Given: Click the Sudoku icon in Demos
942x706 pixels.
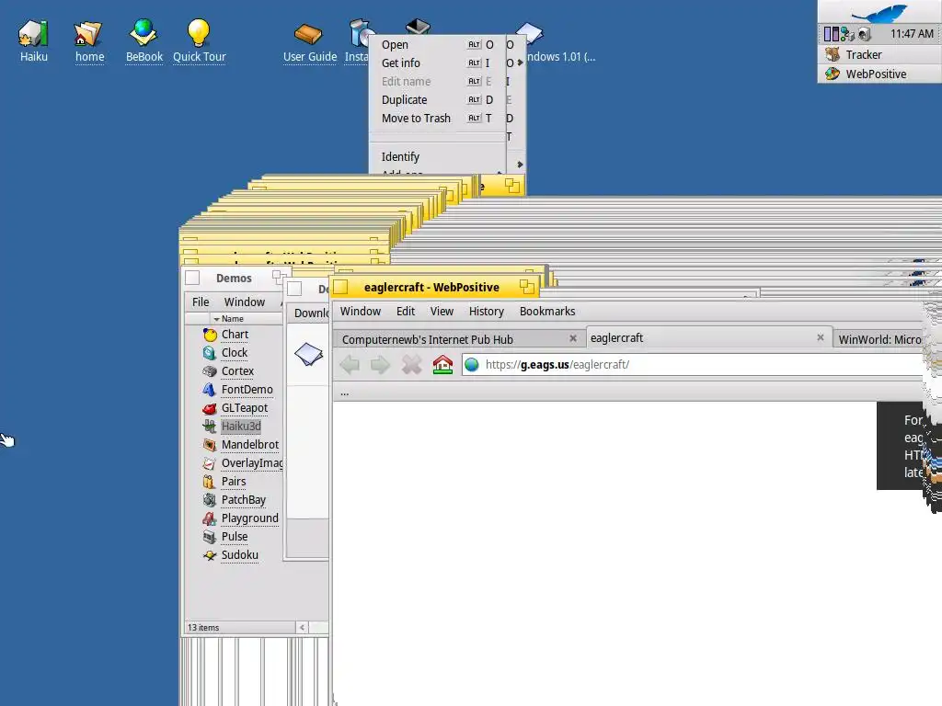Looking at the screenshot, I should (210, 555).
